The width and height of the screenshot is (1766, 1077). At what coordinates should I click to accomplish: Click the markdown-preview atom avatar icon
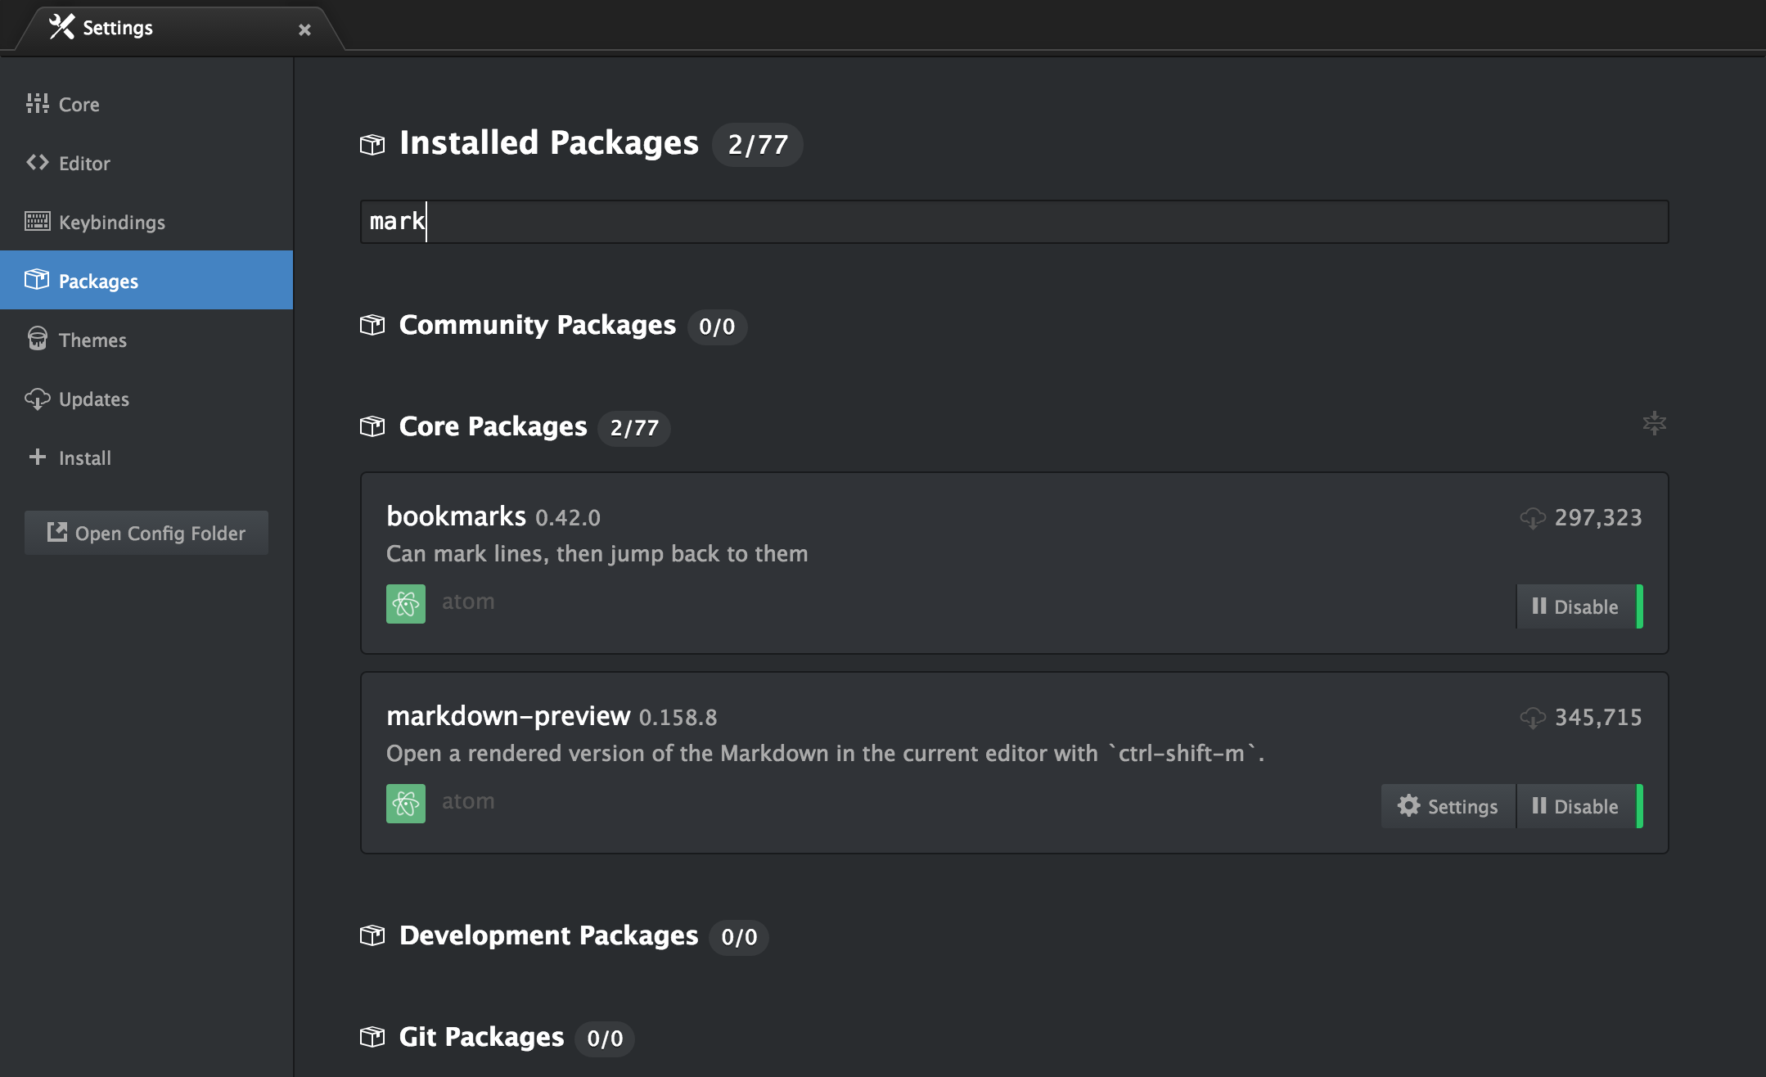click(x=405, y=804)
